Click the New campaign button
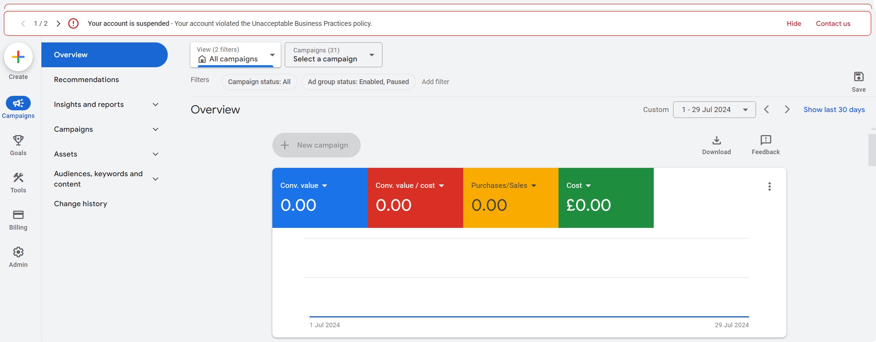 click(x=317, y=145)
